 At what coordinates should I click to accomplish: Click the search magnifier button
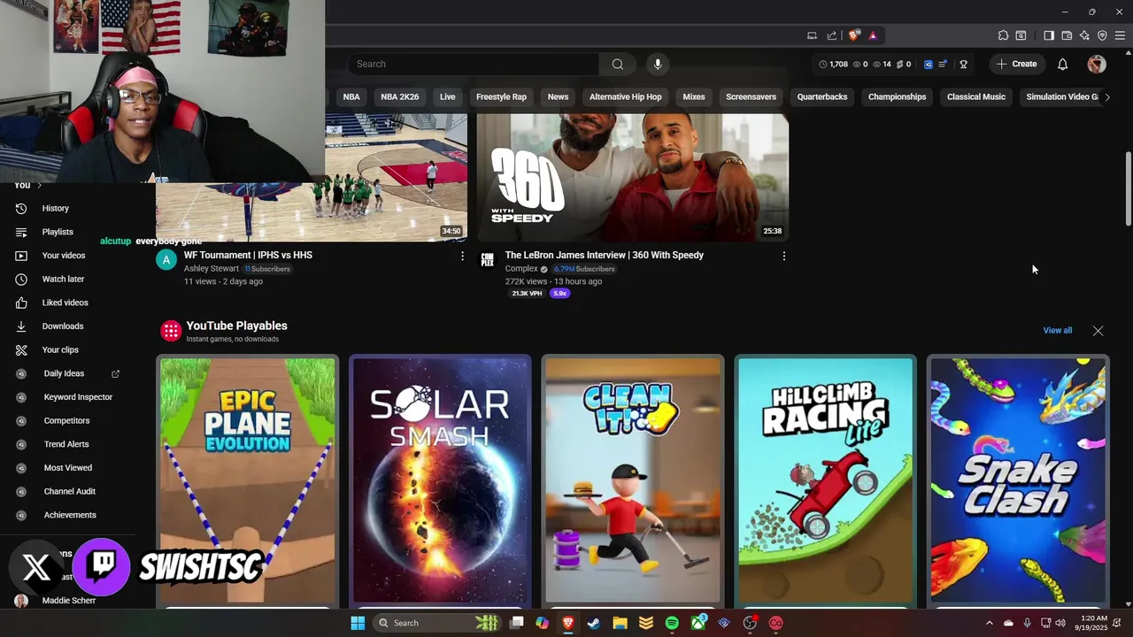tap(618, 64)
